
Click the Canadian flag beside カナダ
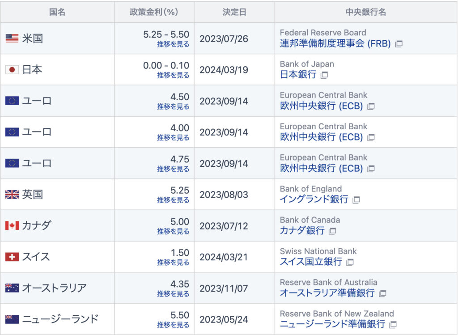(12, 225)
